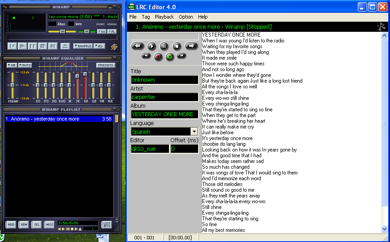Click the Artist input field

(165, 97)
